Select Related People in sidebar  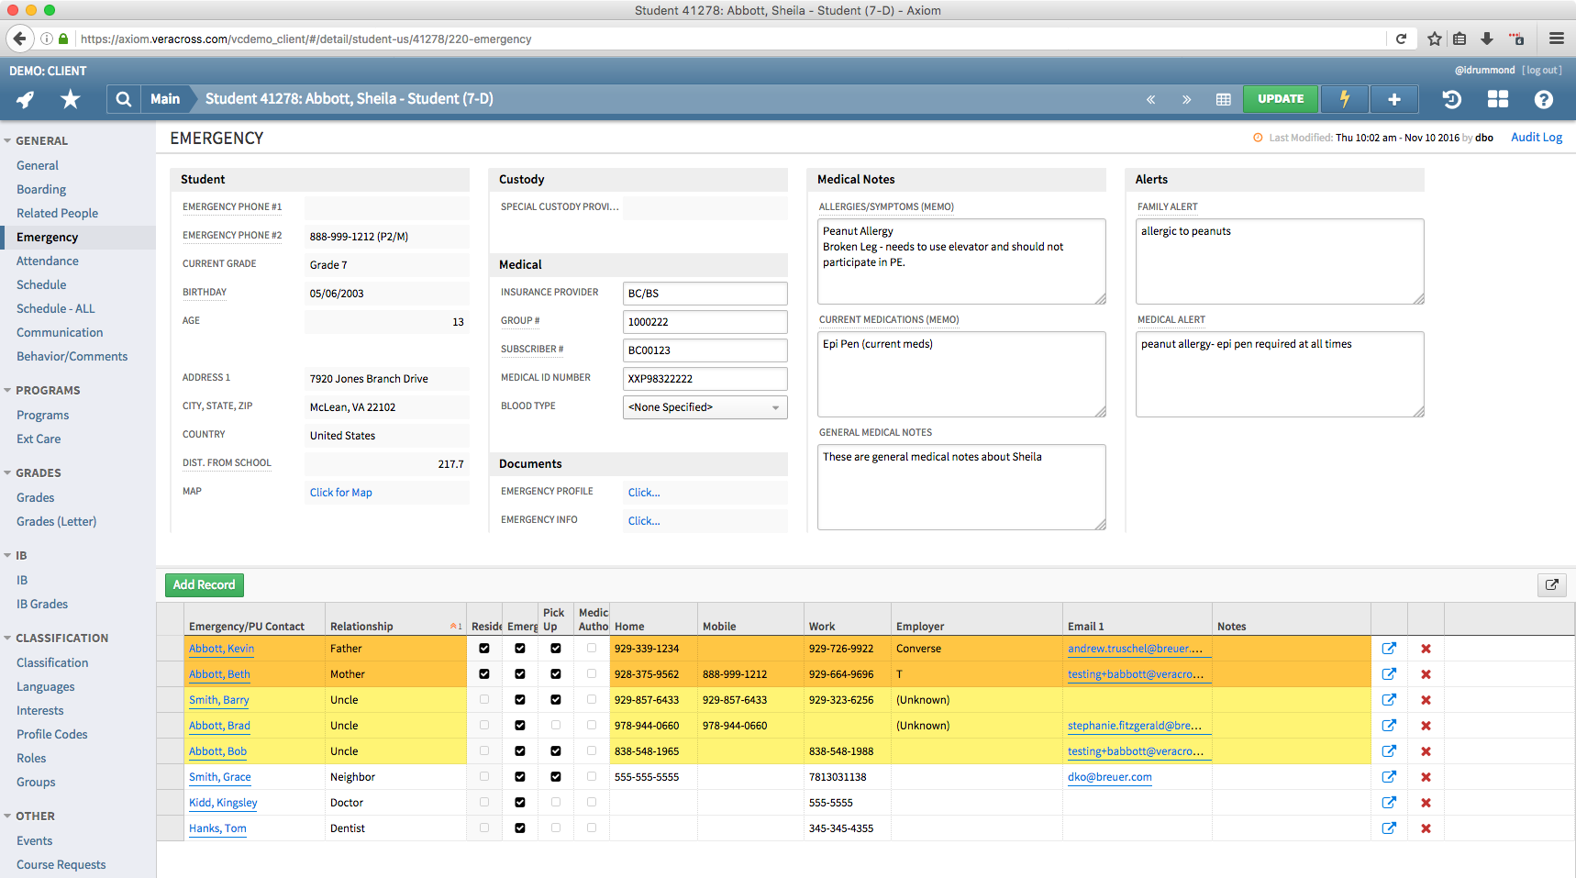point(57,214)
